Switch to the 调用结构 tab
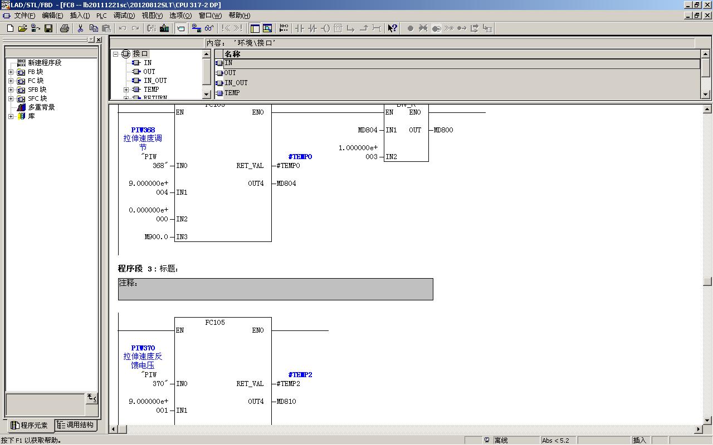This screenshot has width=713, height=445. point(75,425)
